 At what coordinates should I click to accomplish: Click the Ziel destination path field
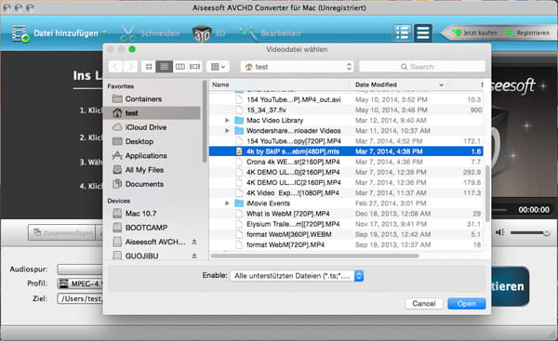tap(80, 298)
